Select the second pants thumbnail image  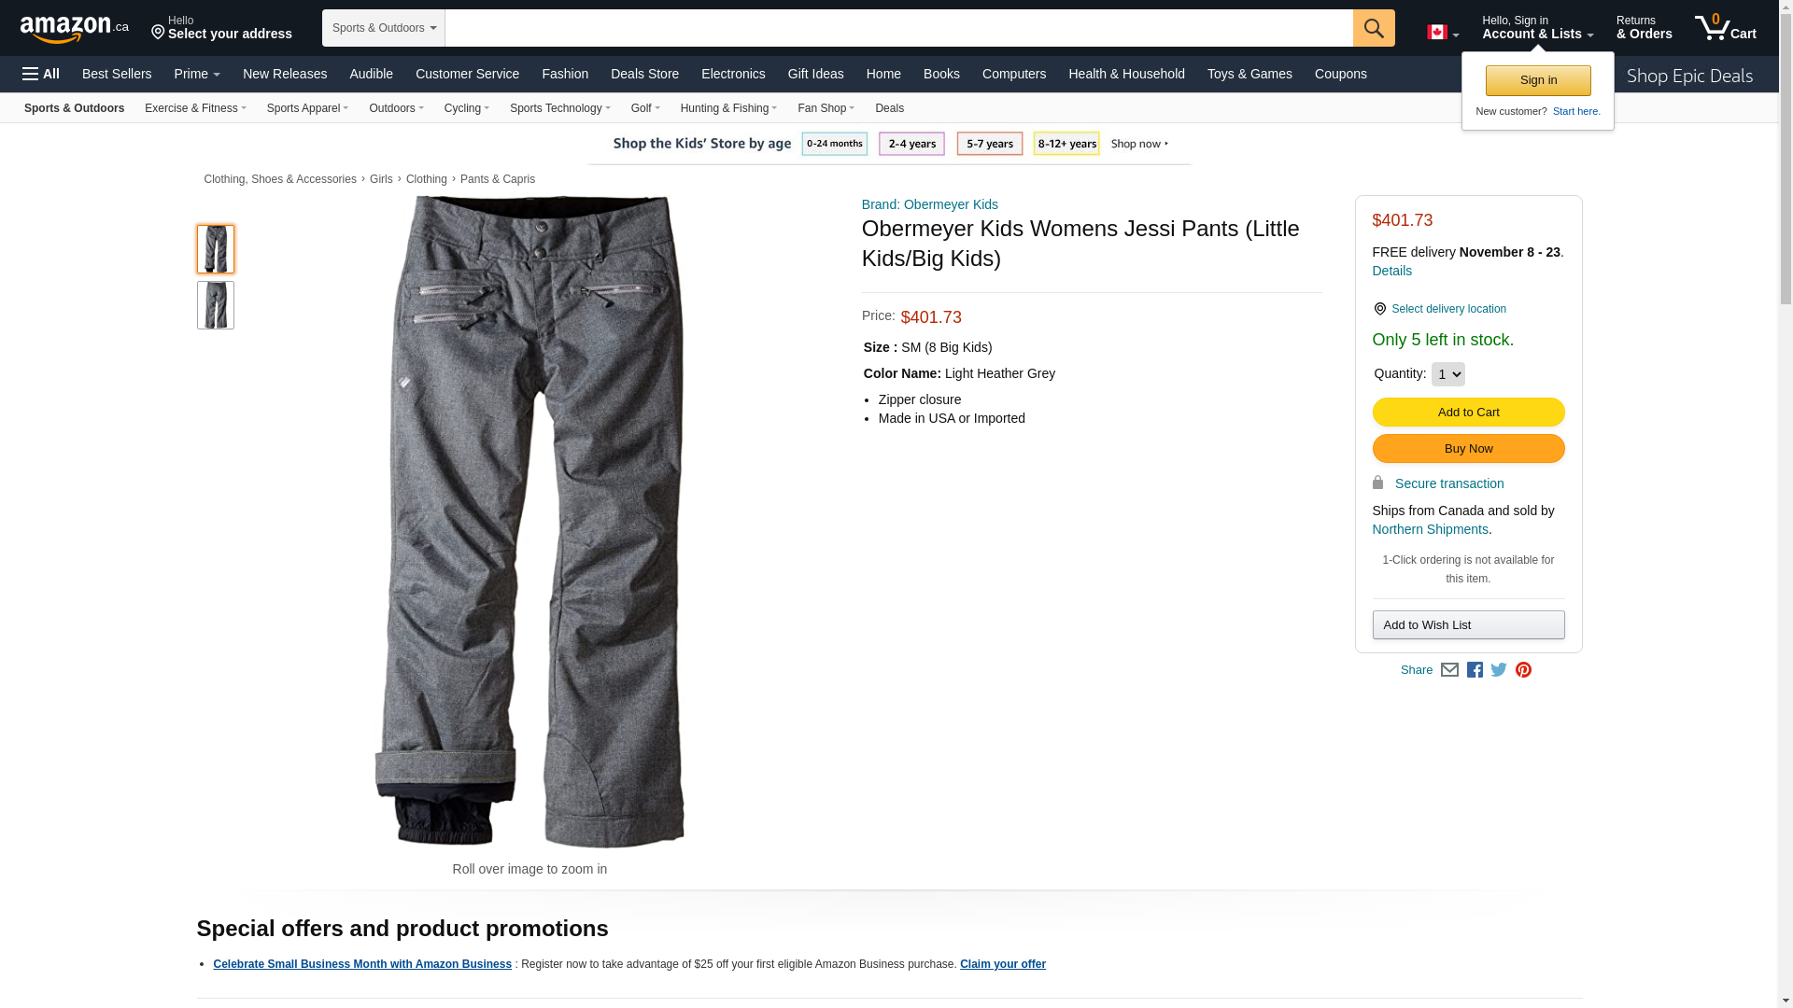(x=216, y=305)
